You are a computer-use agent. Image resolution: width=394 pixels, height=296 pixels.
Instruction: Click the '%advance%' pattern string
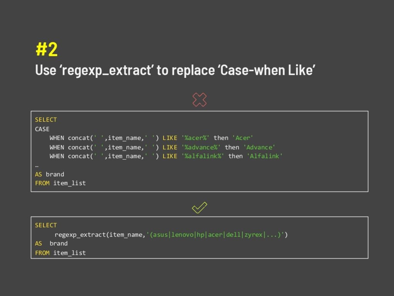click(201, 147)
